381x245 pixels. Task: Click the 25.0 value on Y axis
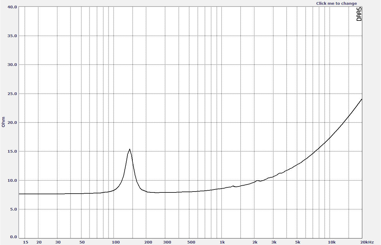click(x=12, y=94)
